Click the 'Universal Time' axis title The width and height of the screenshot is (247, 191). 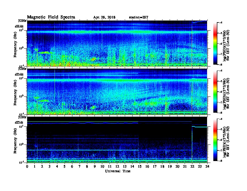click(118, 171)
